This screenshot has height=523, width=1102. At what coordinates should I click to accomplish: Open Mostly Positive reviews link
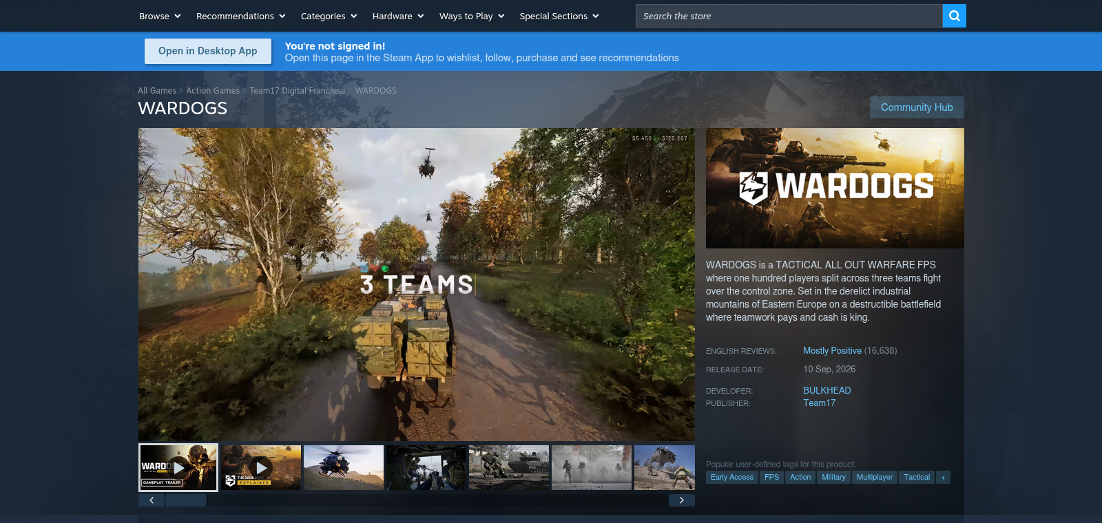[x=832, y=351]
